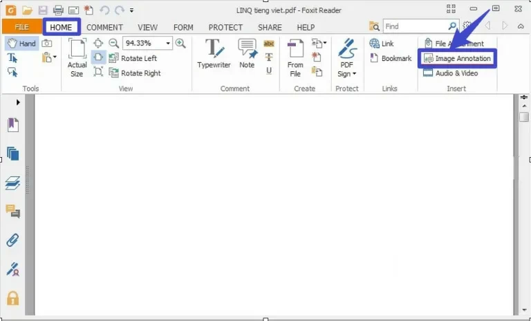Switch to the SHARE ribbon tab
The height and width of the screenshot is (321, 531).
tap(270, 27)
